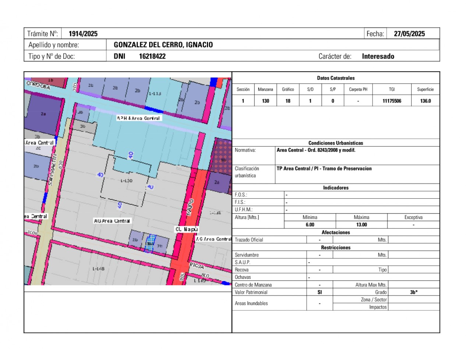Click the Grado value 3b*

click(414, 292)
